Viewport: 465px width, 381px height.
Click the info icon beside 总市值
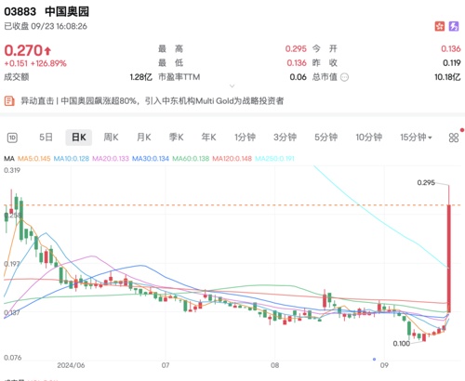pos(344,77)
